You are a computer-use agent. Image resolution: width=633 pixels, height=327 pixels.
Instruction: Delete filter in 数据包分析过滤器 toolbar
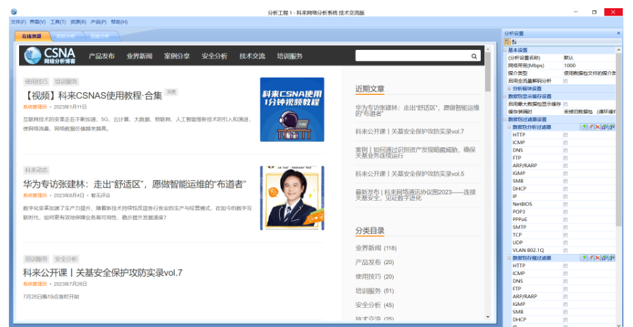click(598, 127)
